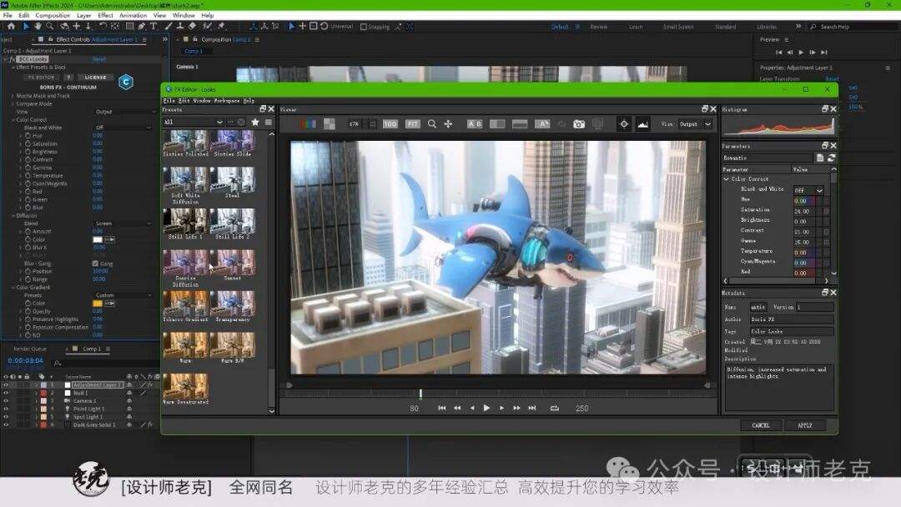The height and width of the screenshot is (507, 901).
Task: Open File menu in FX Editor
Action: point(169,100)
